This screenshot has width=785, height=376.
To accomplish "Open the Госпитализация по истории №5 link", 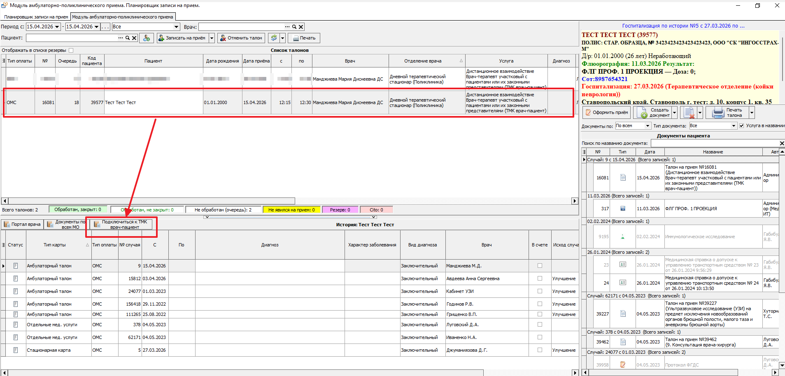I will 683,26.
